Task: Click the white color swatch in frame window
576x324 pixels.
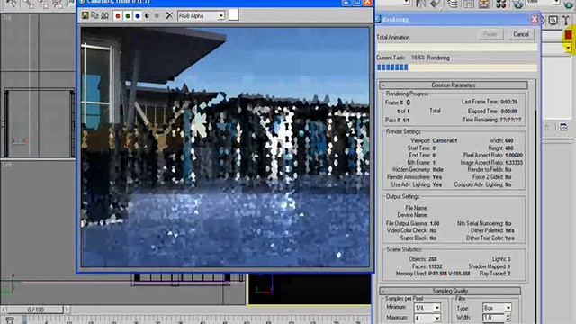Action: [x=234, y=15]
